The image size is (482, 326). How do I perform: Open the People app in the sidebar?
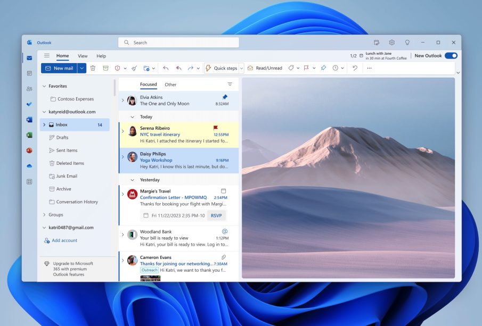(29, 89)
